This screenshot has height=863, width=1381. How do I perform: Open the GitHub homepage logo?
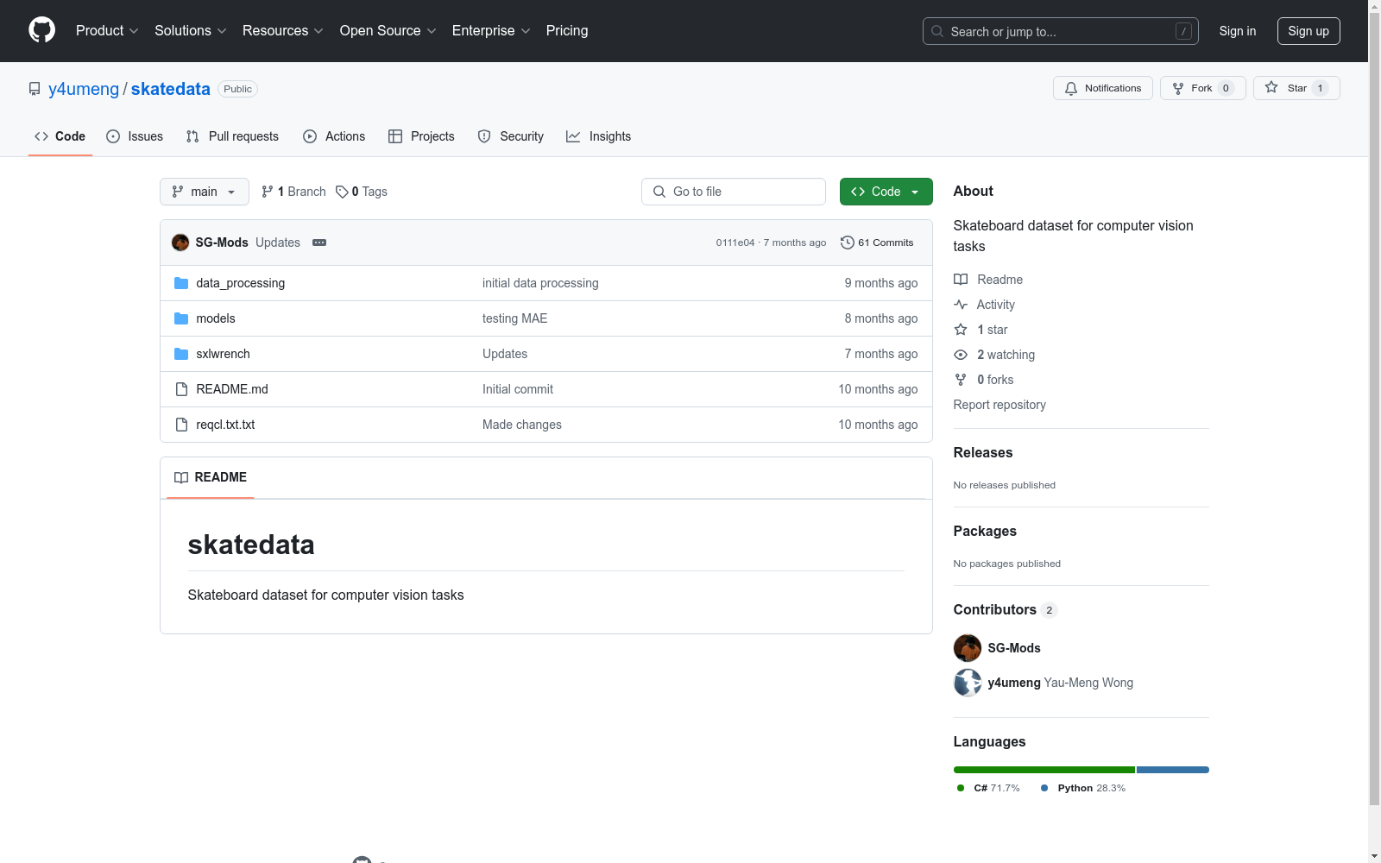41,30
